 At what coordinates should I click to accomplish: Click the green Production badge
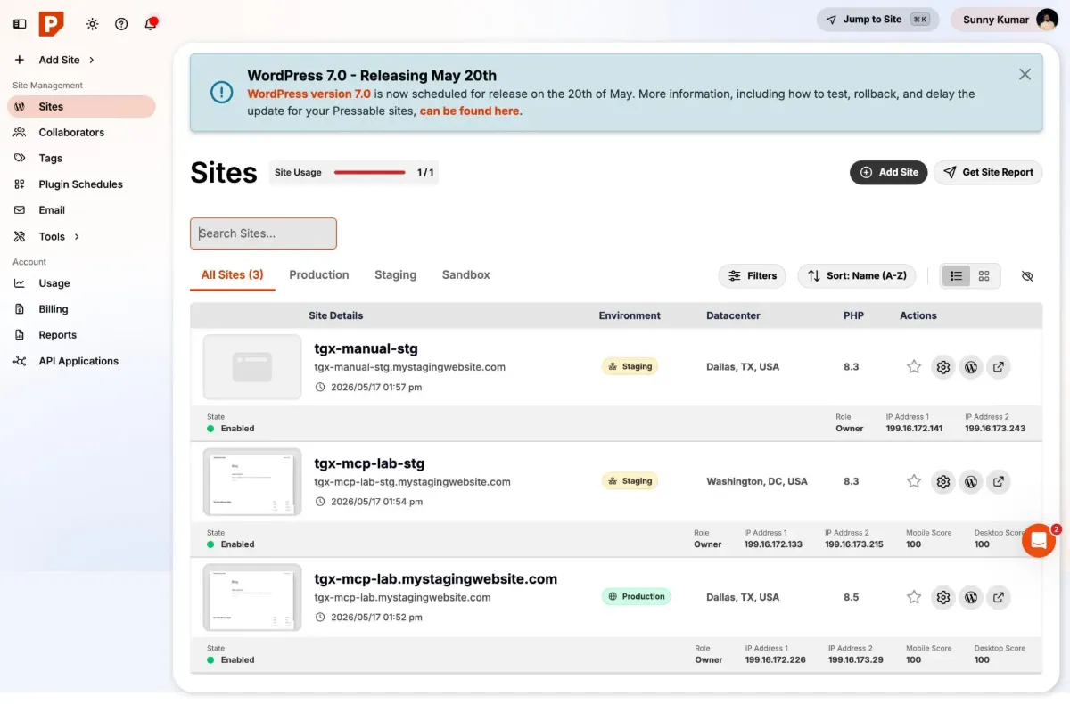click(636, 596)
